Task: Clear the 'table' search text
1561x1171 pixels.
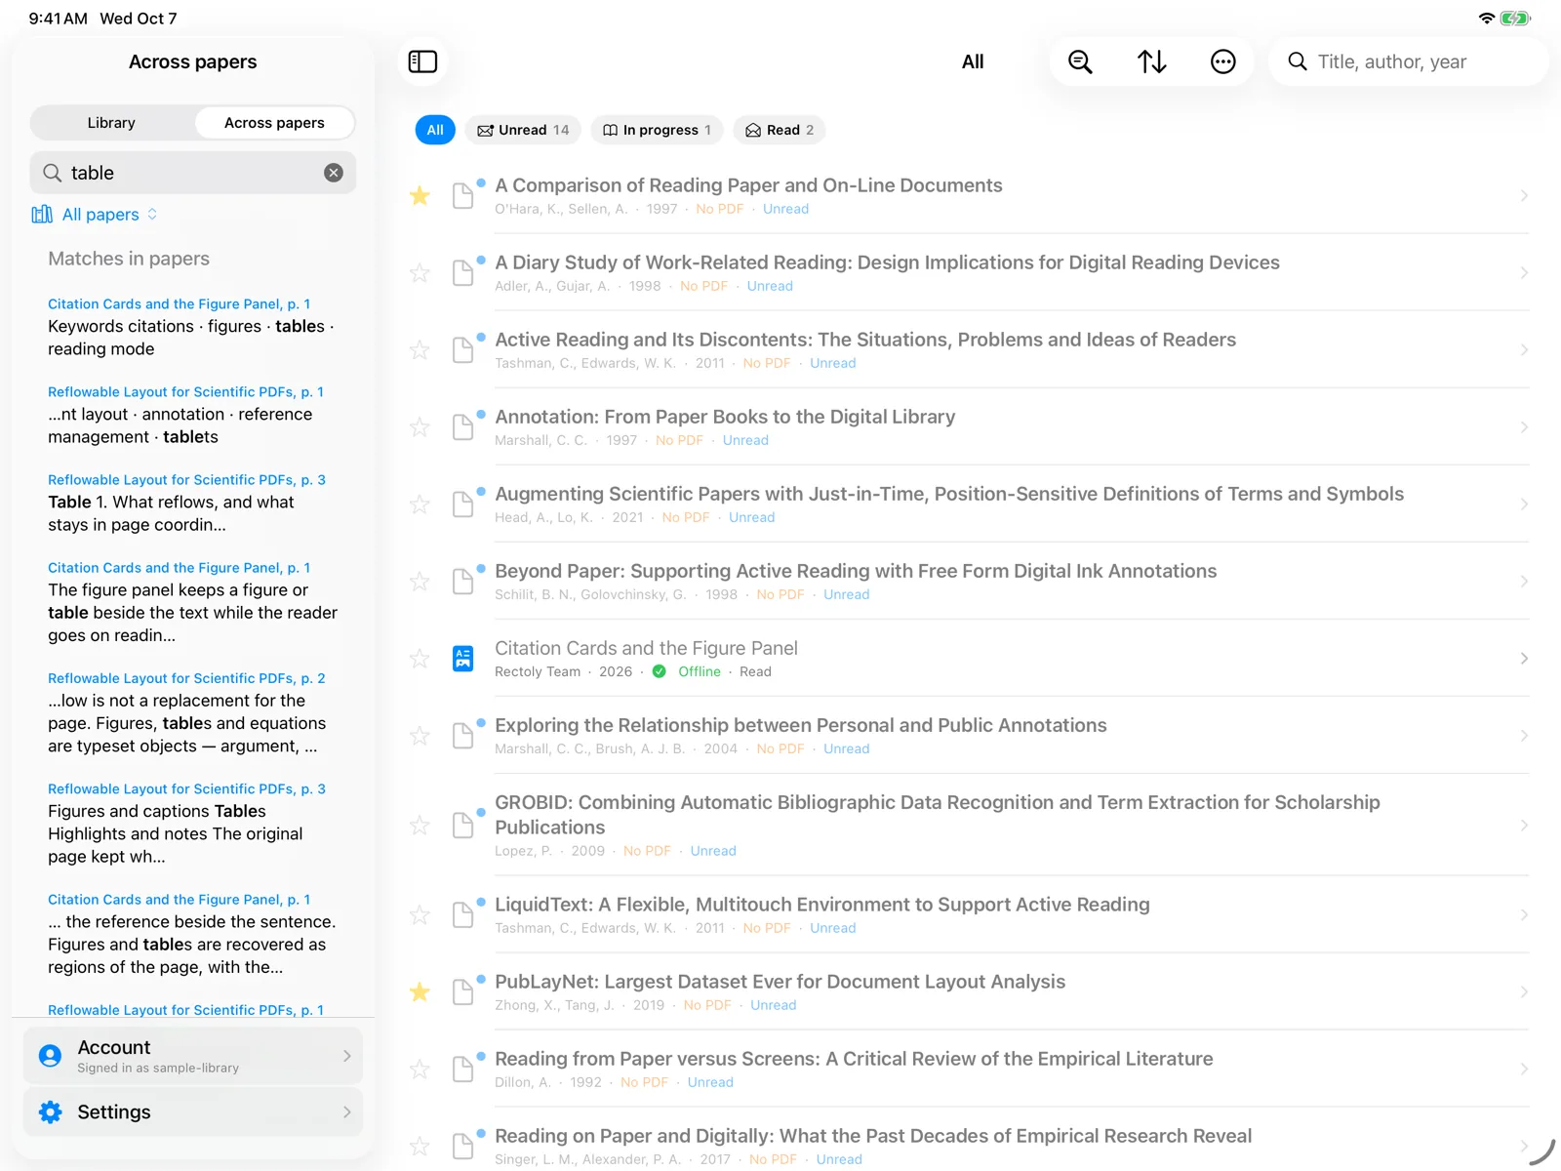Action: (x=334, y=173)
